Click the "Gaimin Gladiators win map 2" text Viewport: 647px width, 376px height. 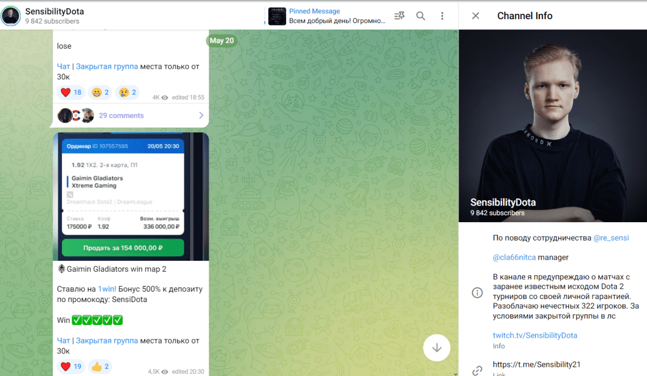[116, 269]
